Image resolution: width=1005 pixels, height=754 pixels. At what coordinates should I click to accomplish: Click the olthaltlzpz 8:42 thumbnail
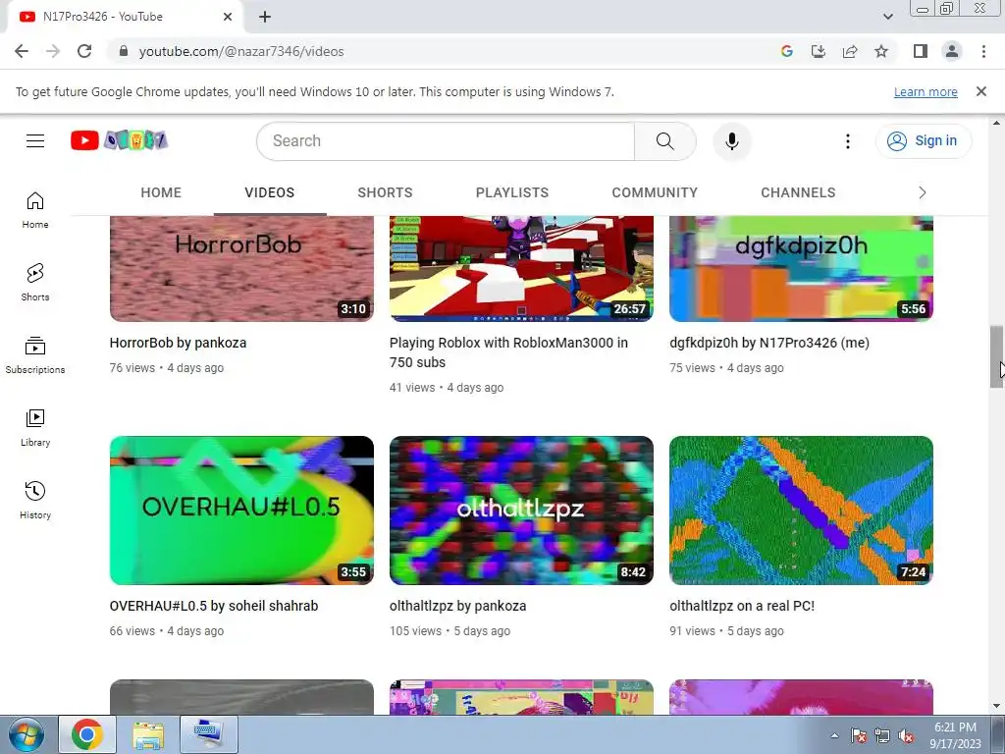[521, 511]
